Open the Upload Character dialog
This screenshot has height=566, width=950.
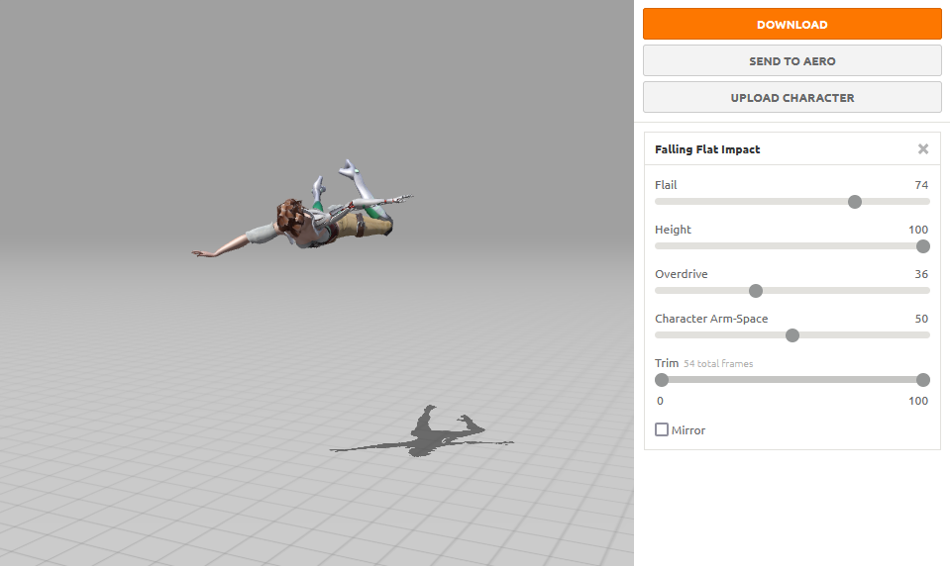pyautogui.click(x=792, y=98)
